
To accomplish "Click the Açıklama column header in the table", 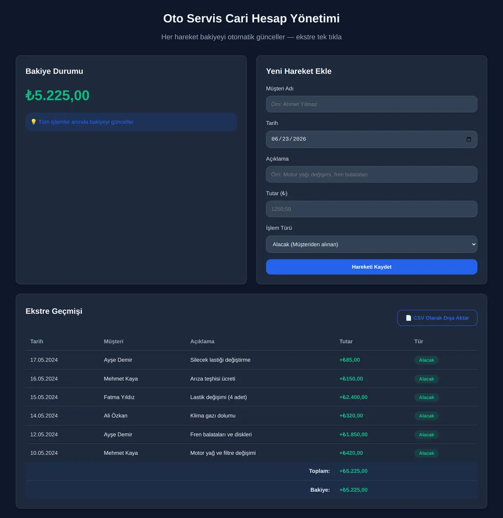I will click(x=202, y=341).
